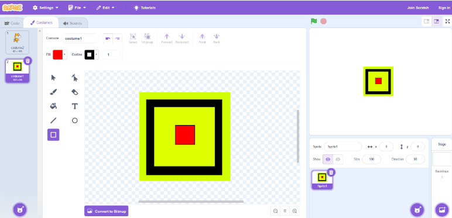Click the red square on canvas
This screenshot has height=218, width=452.
click(x=185, y=135)
